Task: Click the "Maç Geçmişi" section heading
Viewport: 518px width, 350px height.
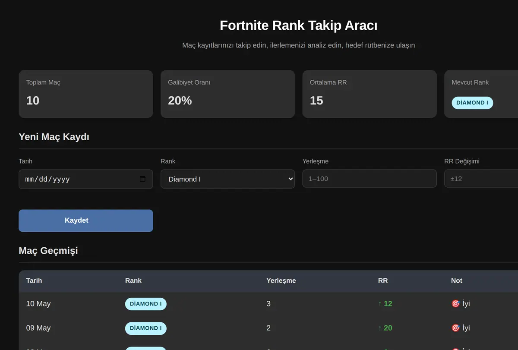Action: 48,251
